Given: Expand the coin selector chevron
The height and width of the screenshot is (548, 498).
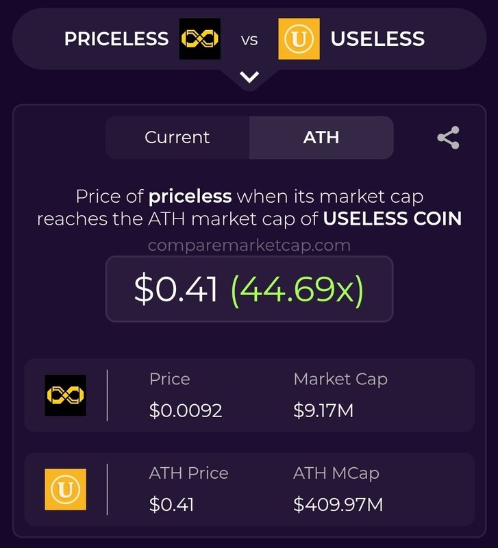Looking at the screenshot, I should pos(249,77).
